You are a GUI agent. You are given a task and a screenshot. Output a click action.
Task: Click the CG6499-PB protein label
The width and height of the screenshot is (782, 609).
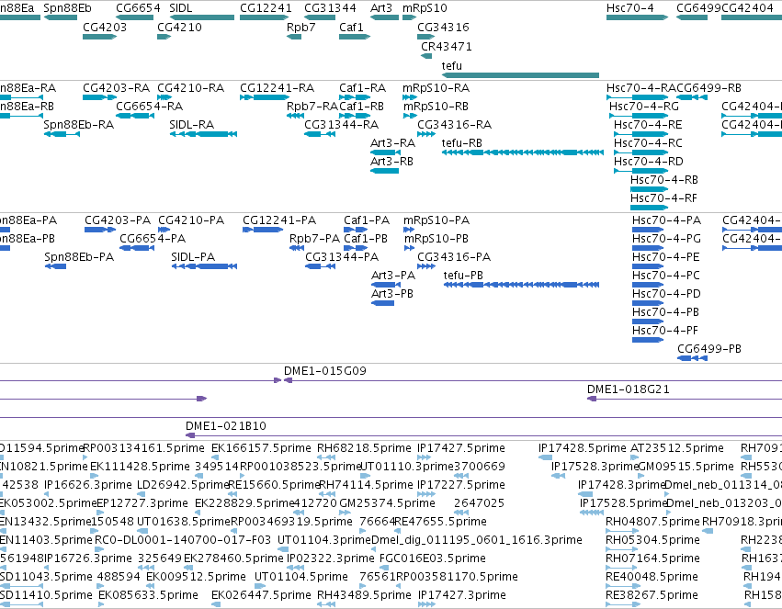[709, 349]
